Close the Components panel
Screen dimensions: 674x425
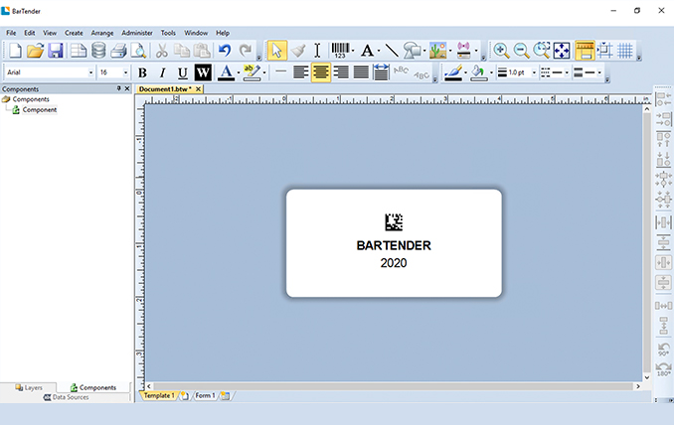pyautogui.click(x=127, y=88)
